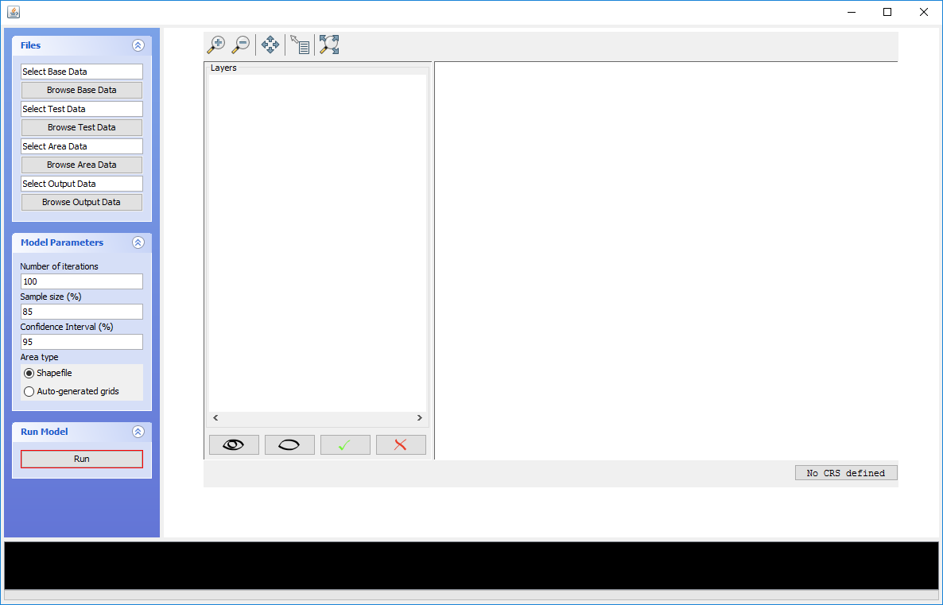Collapse the Run Model panel
Screen dimensions: 943x605
(138, 432)
